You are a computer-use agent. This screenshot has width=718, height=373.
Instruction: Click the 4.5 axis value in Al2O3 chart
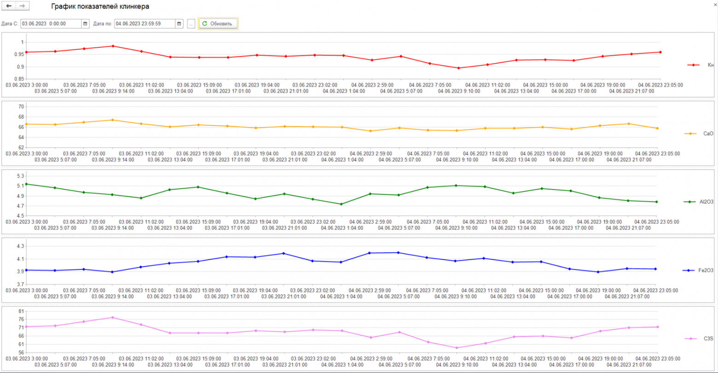(x=20, y=215)
